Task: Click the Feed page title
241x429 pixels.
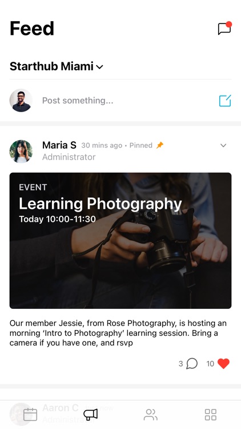Action: (x=32, y=29)
